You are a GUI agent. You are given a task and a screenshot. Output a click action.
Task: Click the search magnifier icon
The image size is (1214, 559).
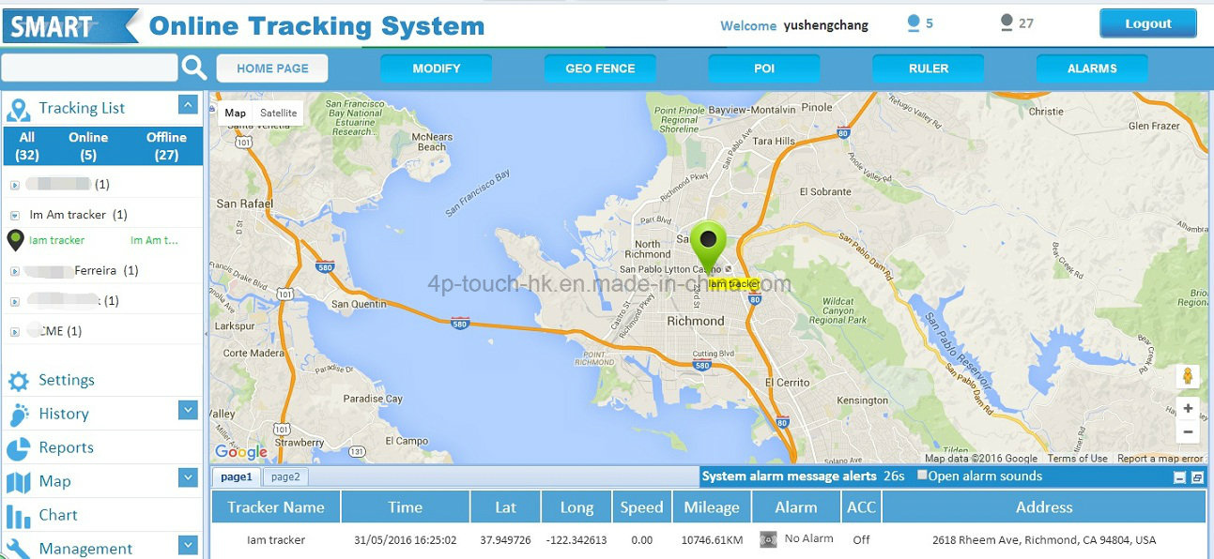point(194,68)
